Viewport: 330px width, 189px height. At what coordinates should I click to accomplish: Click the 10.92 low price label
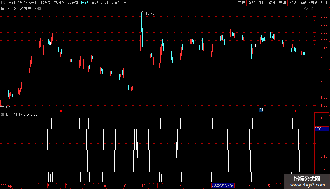pos(9,107)
